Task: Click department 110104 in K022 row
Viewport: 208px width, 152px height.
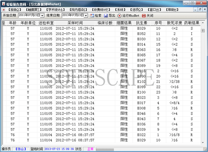Action: (x=46, y=135)
